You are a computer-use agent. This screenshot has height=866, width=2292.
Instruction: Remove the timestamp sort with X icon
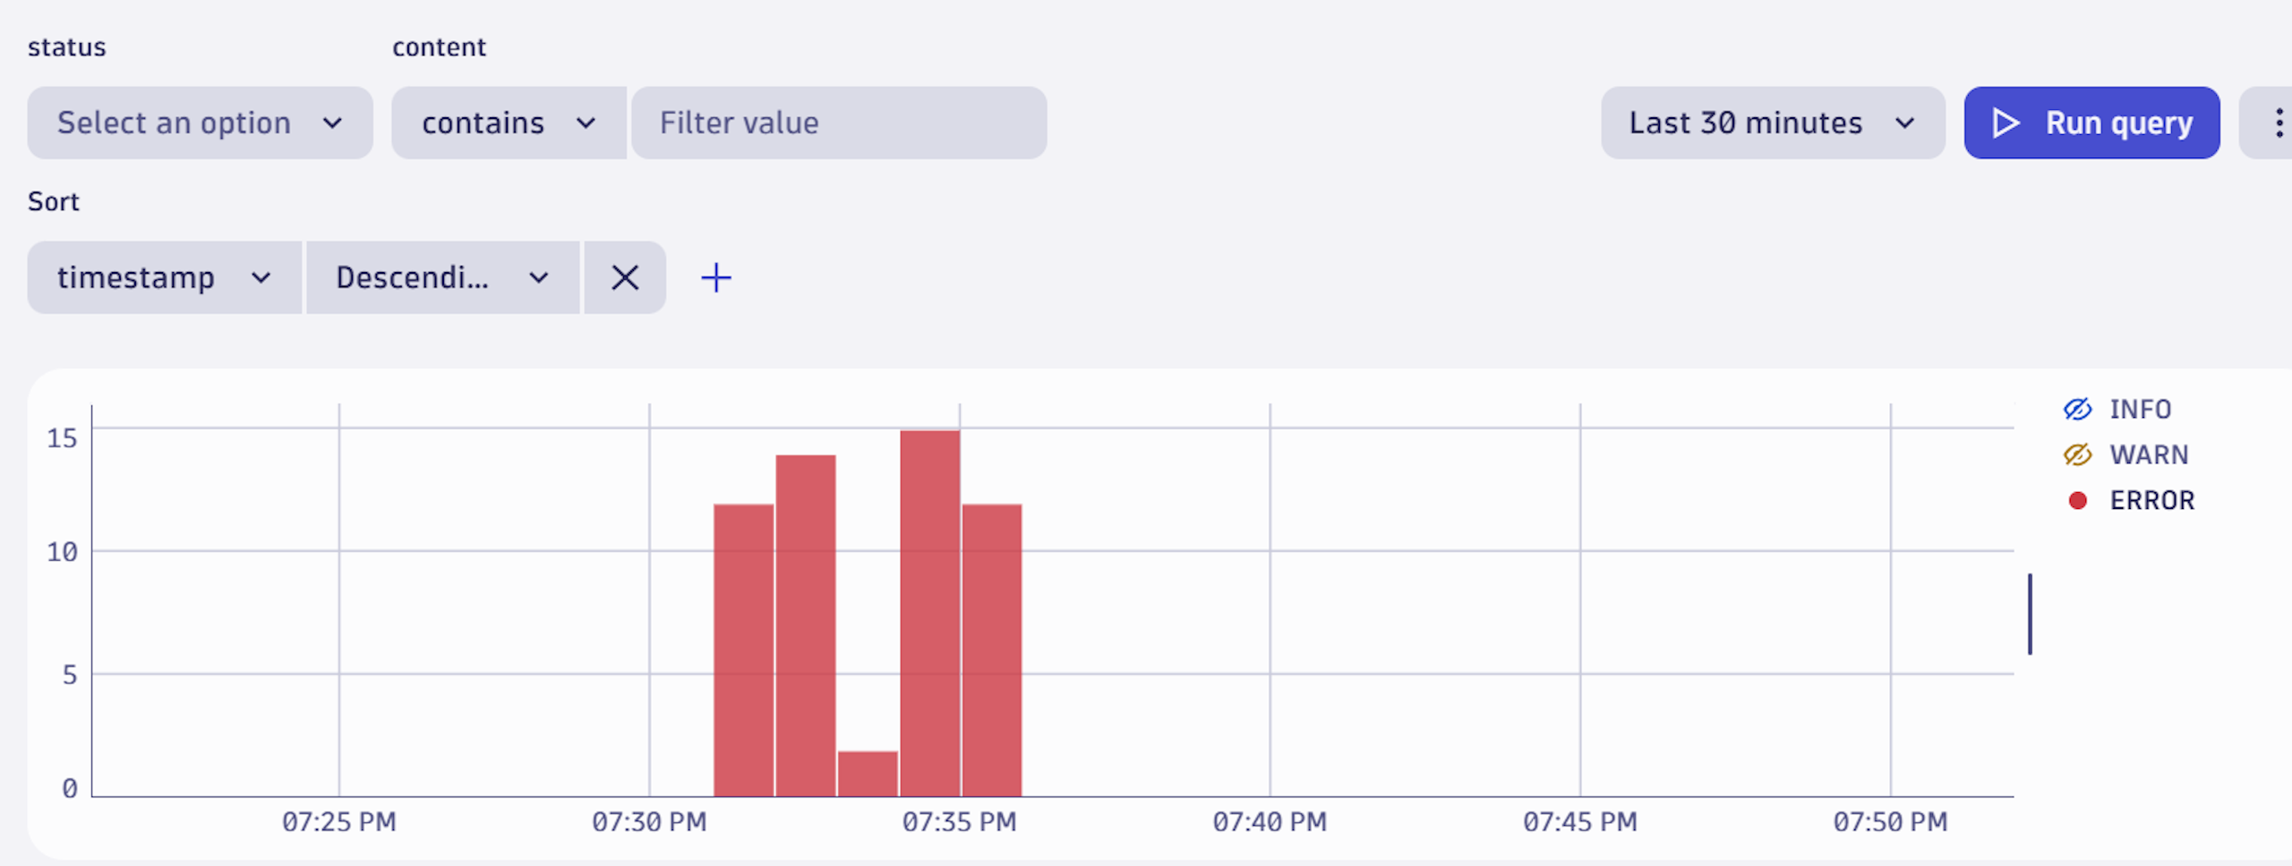tap(625, 277)
